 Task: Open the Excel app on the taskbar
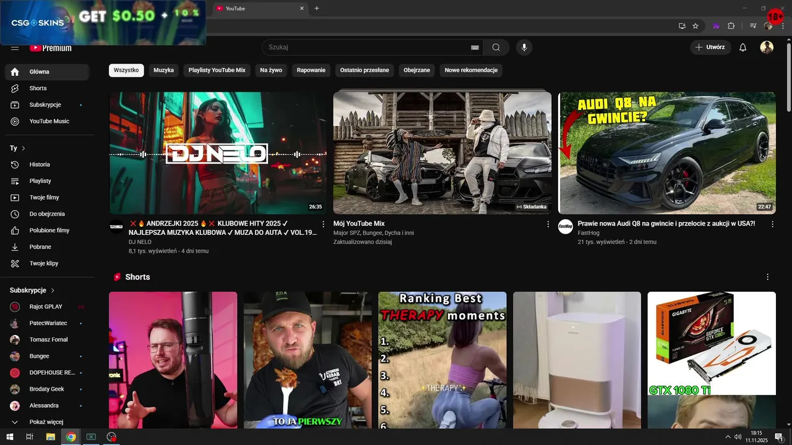(x=91, y=437)
